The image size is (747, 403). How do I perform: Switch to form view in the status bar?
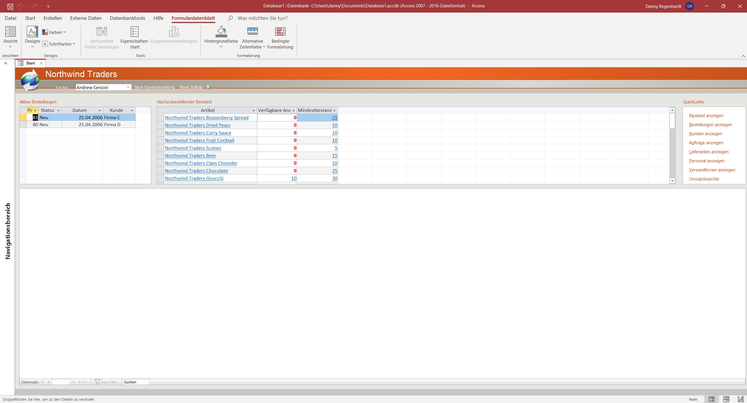(x=711, y=399)
